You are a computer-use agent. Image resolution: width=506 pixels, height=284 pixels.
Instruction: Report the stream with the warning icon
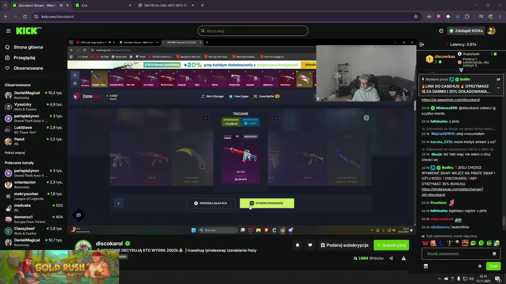(x=404, y=258)
